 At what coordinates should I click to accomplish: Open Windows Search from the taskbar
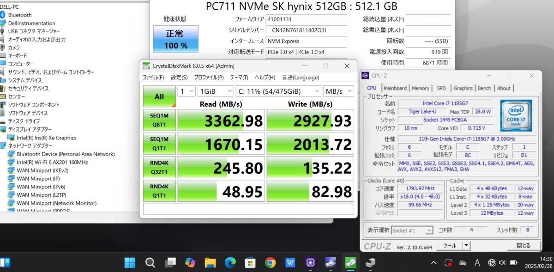150,263
